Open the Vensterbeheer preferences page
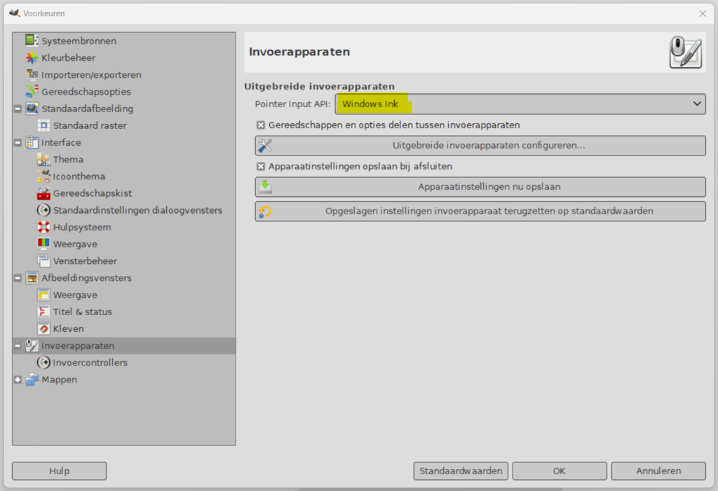The image size is (718, 491). coord(84,261)
